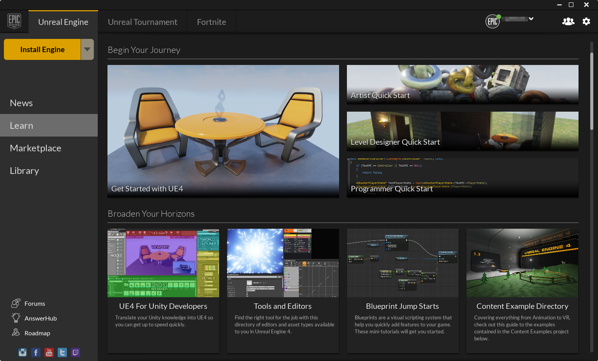The image size is (598, 361).
Task: Open the Facebook social icon
Action: [x=36, y=352]
